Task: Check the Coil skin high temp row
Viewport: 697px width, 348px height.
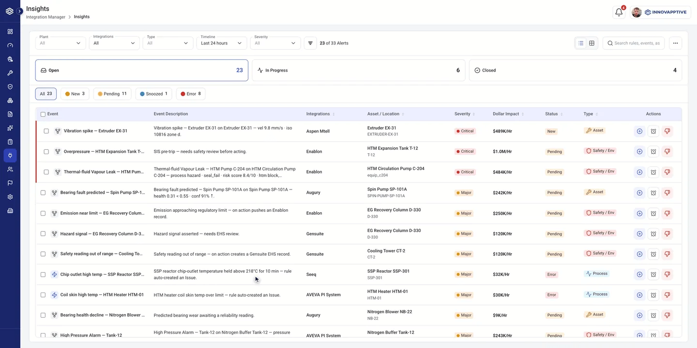Action: [x=43, y=295]
